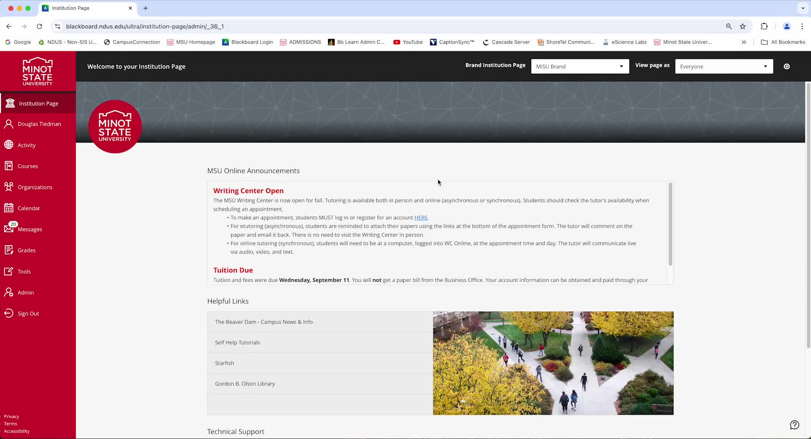
Task: Follow the HERE link for appointments
Action: pyautogui.click(x=421, y=217)
